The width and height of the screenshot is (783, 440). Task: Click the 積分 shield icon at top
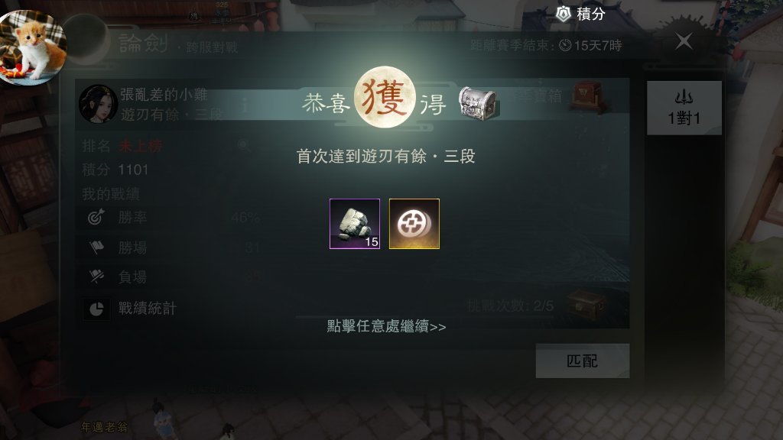tap(564, 14)
